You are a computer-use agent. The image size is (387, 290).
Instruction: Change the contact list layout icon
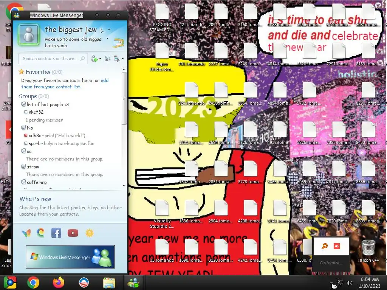(108, 59)
